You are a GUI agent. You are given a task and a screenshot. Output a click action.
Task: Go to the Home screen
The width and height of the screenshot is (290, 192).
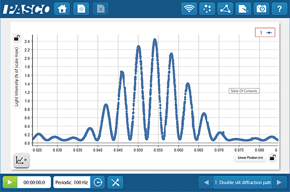pyautogui.click(x=62, y=9)
